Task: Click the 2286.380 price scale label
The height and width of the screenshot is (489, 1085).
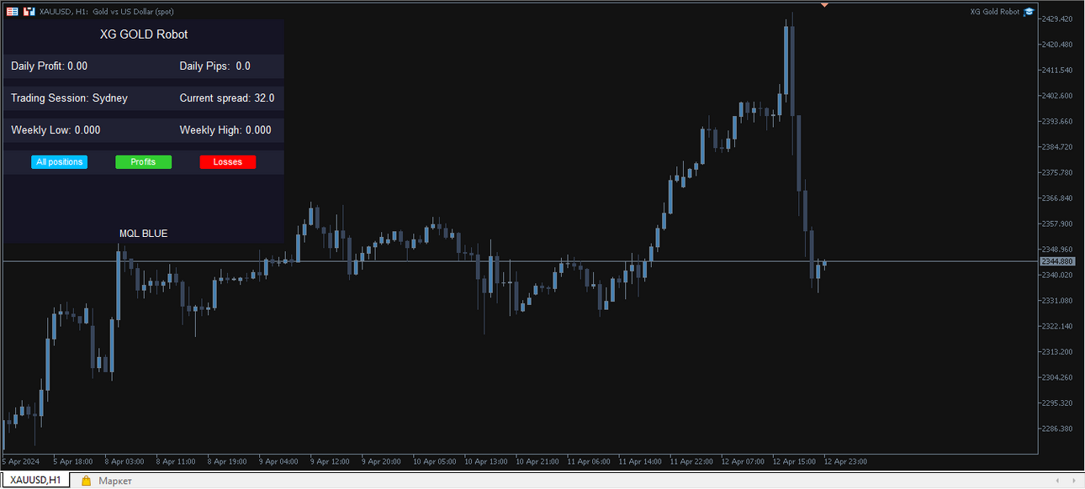Action: [1058, 429]
